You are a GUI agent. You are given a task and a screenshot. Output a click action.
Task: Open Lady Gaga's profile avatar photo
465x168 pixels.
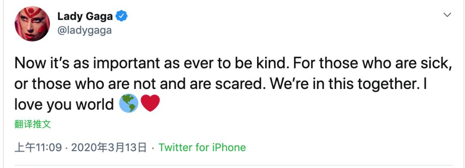32,24
